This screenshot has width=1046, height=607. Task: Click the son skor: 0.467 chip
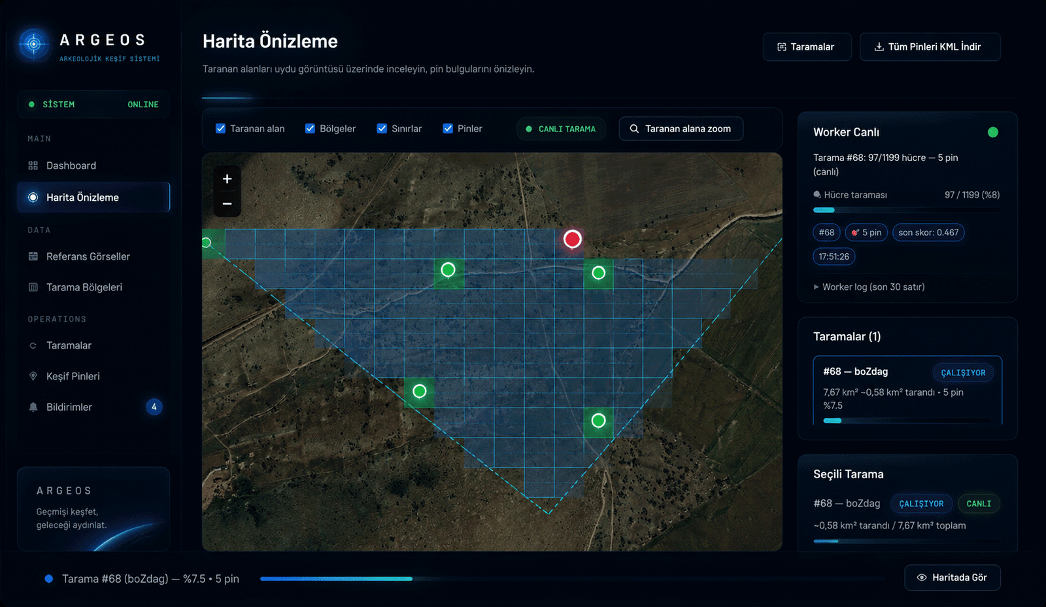coord(928,232)
